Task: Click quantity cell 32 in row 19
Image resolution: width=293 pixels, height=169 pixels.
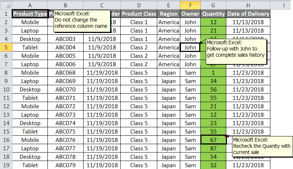Action: pyautogui.click(x=213, y=165)
